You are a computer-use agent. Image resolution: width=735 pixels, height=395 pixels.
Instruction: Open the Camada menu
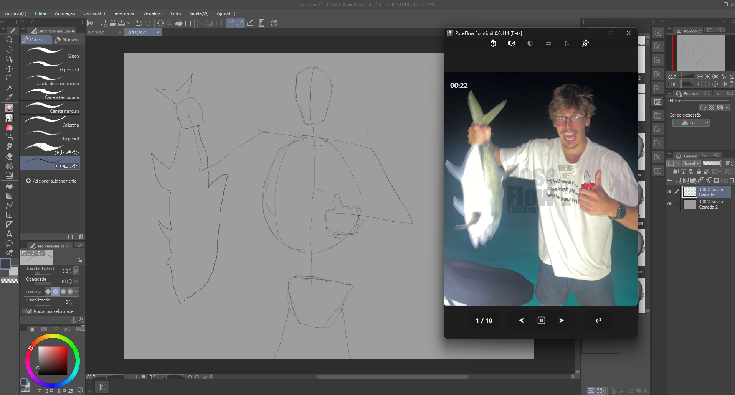(x=94, y=13)
